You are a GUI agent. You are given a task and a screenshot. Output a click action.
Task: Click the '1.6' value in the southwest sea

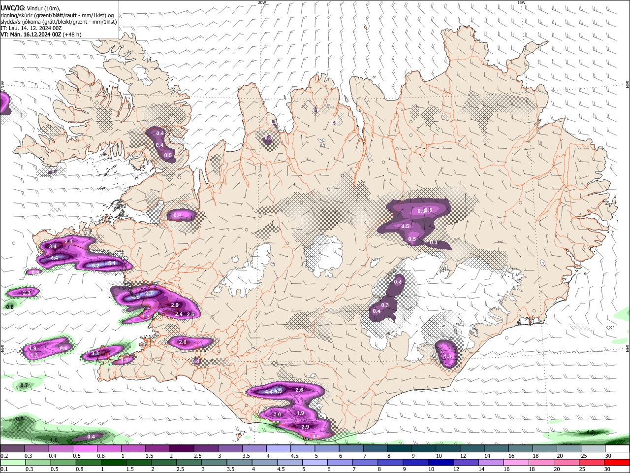click(x=54, y=440)
